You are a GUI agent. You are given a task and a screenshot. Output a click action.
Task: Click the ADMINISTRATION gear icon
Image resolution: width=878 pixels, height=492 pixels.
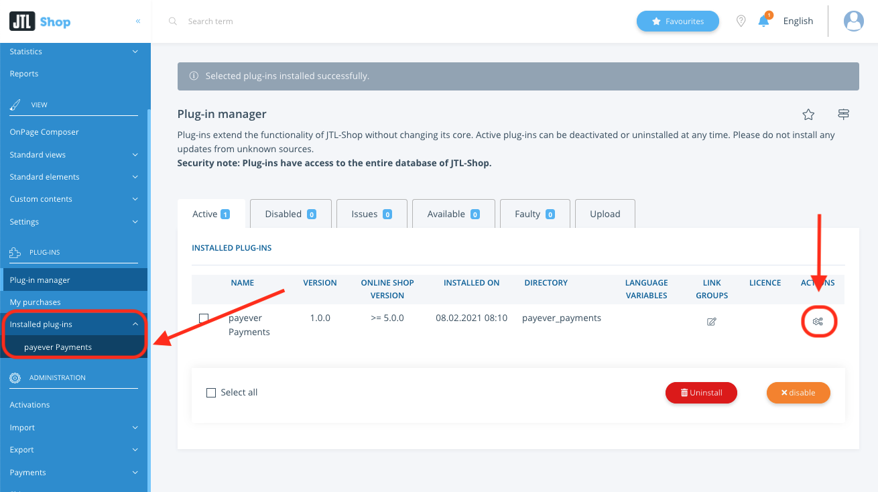(x=15, y=378)
